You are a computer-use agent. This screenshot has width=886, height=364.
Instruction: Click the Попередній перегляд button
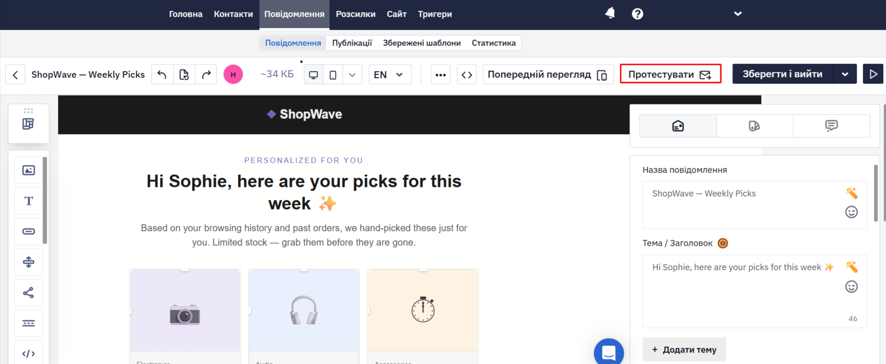[548, 74]
